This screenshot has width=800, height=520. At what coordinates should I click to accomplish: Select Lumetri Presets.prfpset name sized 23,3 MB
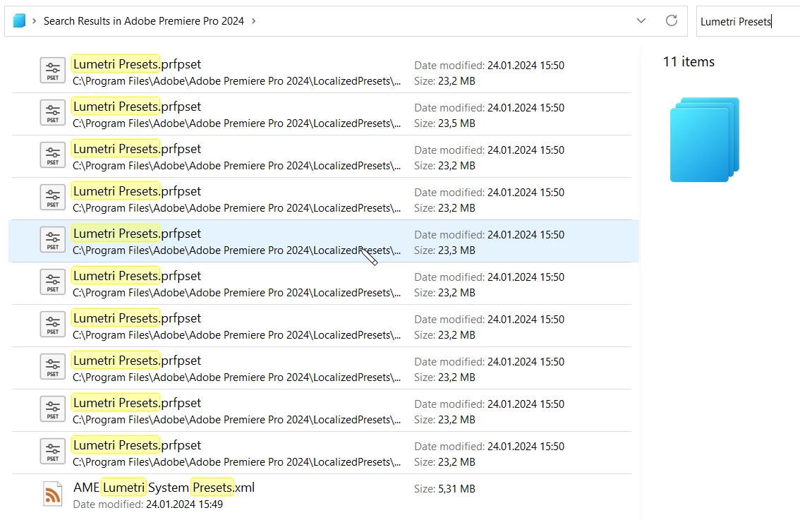(138, 234)
